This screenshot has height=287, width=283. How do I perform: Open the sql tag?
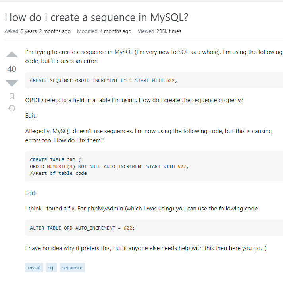[51, 268]
